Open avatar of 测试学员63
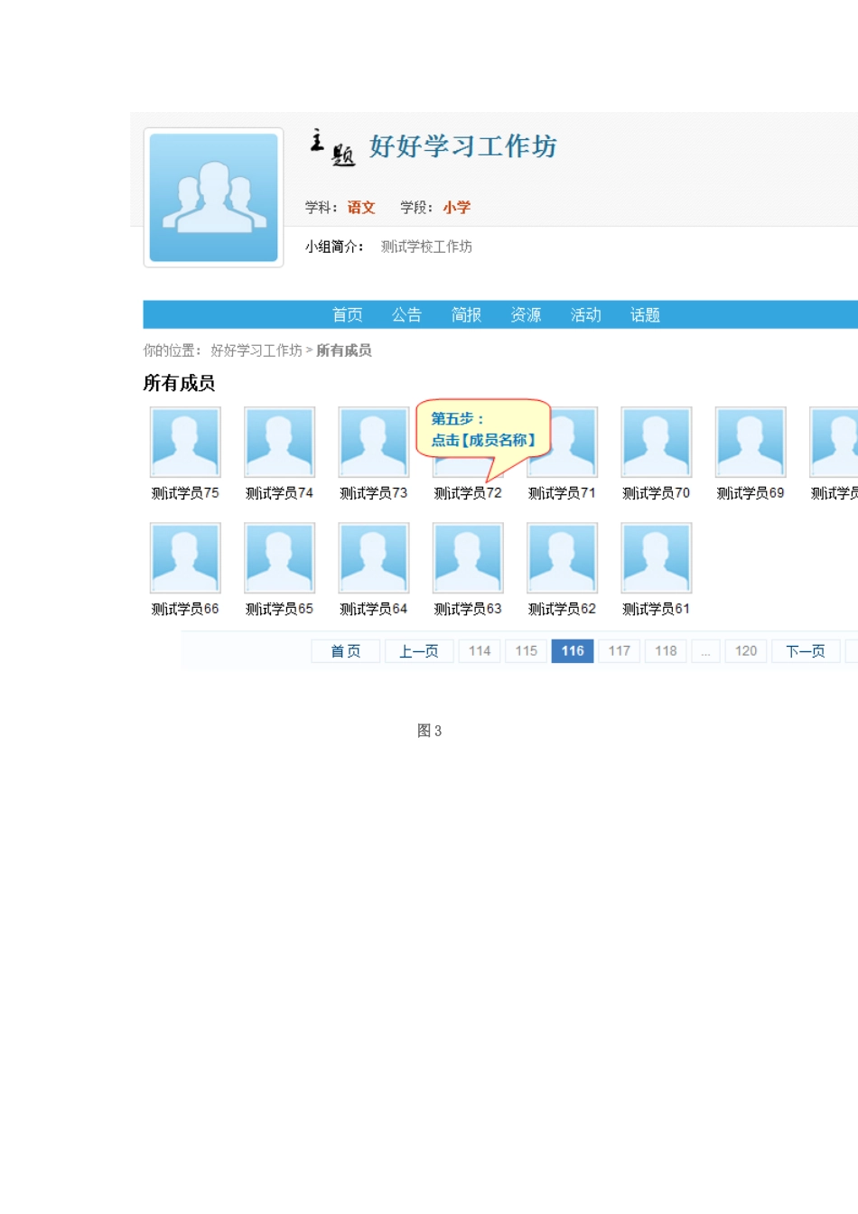The image size is (858, 1214). pos(468,557)
